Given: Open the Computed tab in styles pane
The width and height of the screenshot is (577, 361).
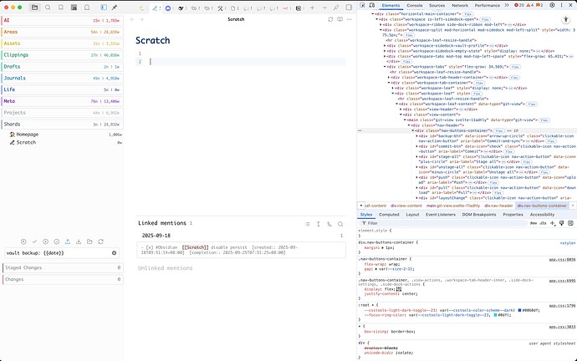Looking at the screenshot, I should [390, 214].
